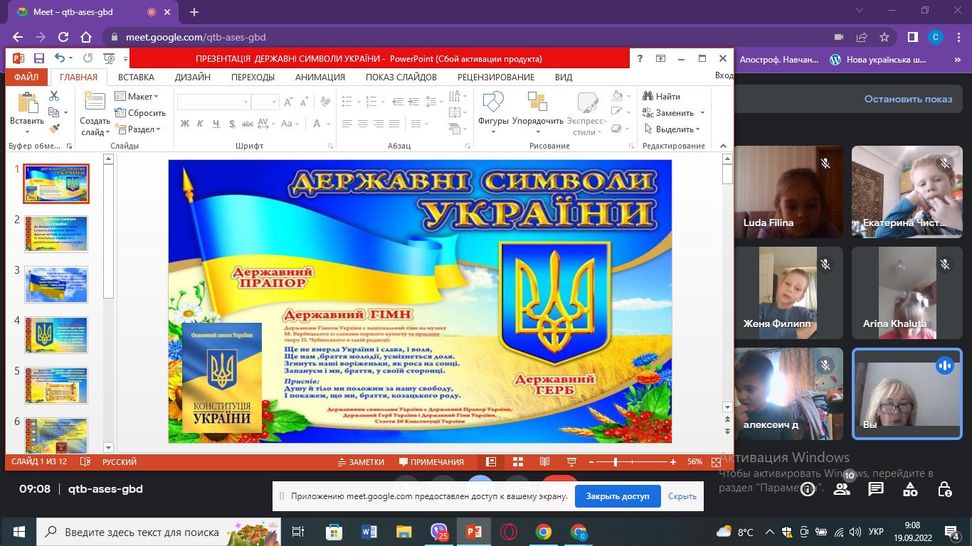This screenshot has width=972, height=546.
Task: Toggle ПРИМЕЧАНИЯ comments pane
Action: [x=432, y=462]
